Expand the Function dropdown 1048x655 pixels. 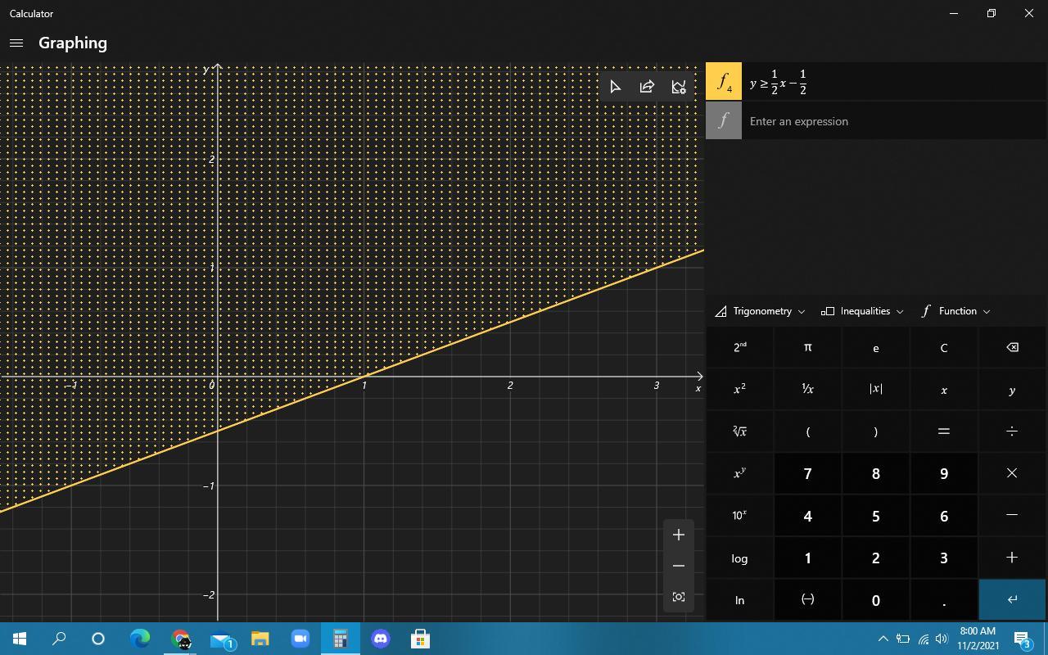click(956, 311)
